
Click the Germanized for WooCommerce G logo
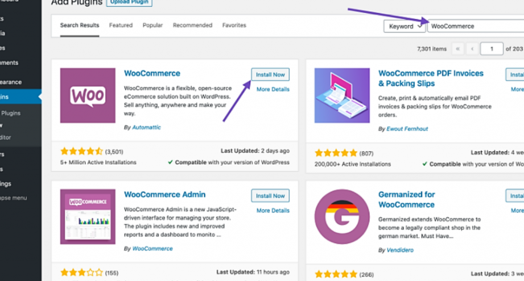point(342,217)
